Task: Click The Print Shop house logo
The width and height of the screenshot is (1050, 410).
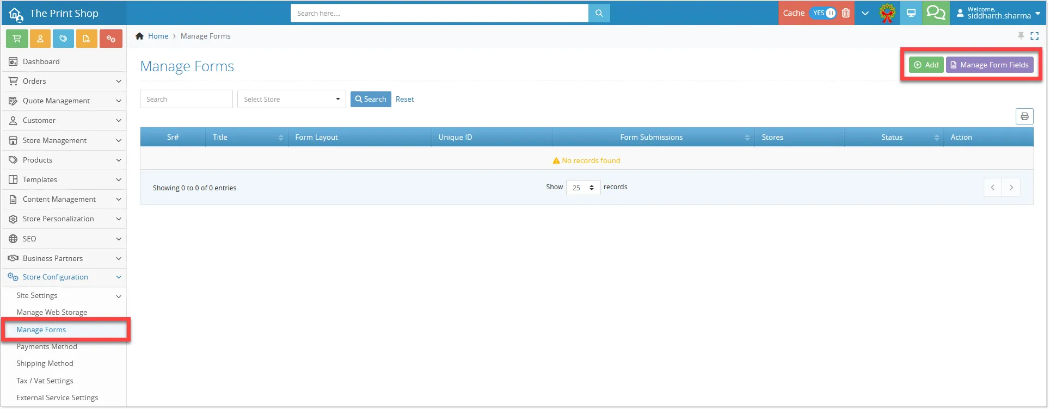Action: (x=16, y=14)
